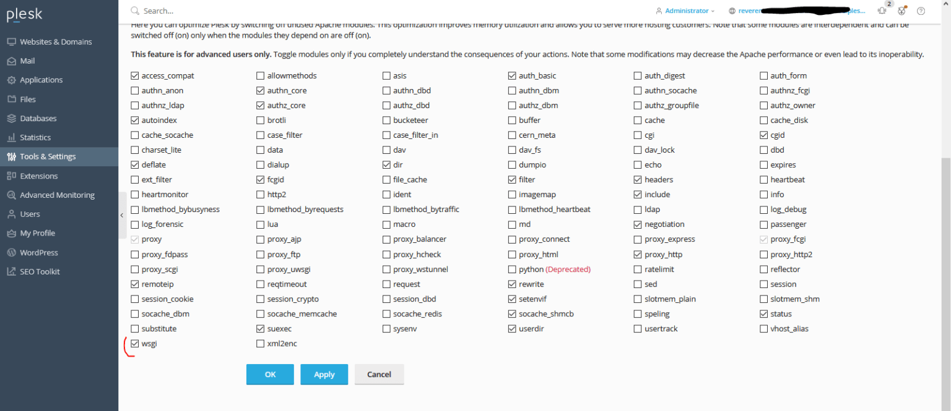Disable the rewrite module checkbox
This screenshot has height=411, width=951.
pyautogui.click(x=512, y=284)
